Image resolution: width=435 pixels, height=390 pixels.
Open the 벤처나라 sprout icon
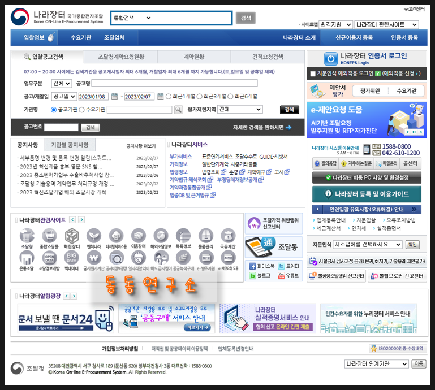pyautogui.click(x=94, y=236)
